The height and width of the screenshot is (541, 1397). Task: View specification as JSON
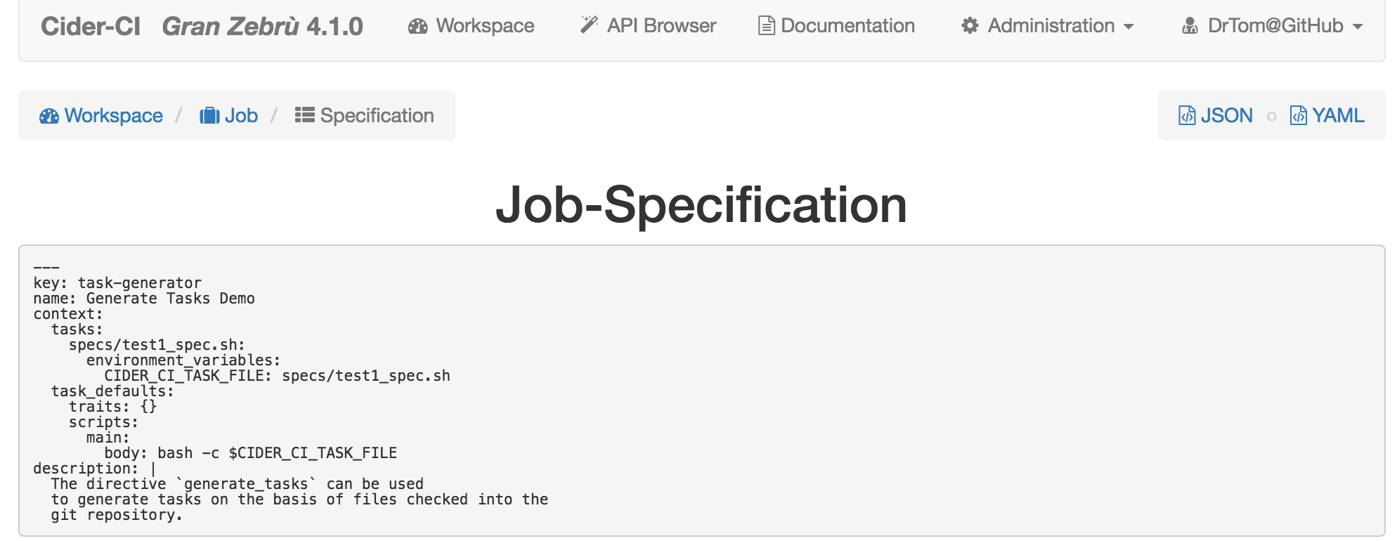tap(1216, 115)
